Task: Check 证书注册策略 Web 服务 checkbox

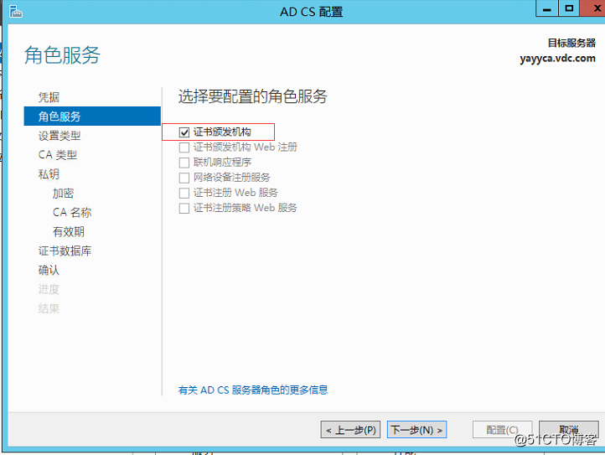Action: (184, 209)
